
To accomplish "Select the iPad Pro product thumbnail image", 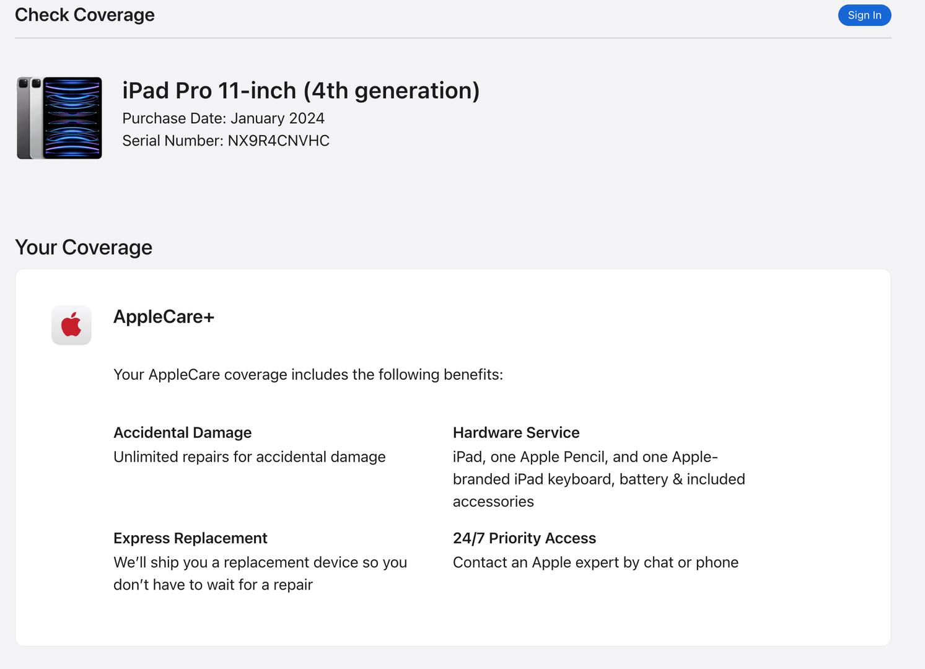I will pos(59,118).
